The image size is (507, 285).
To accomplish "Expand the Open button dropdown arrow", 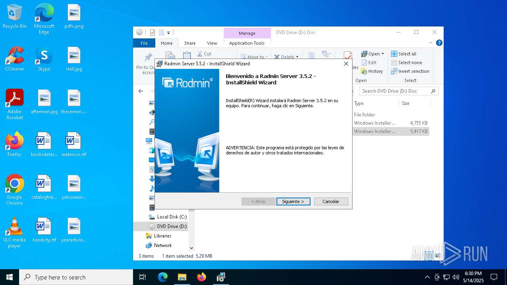I will coord(383,54).
